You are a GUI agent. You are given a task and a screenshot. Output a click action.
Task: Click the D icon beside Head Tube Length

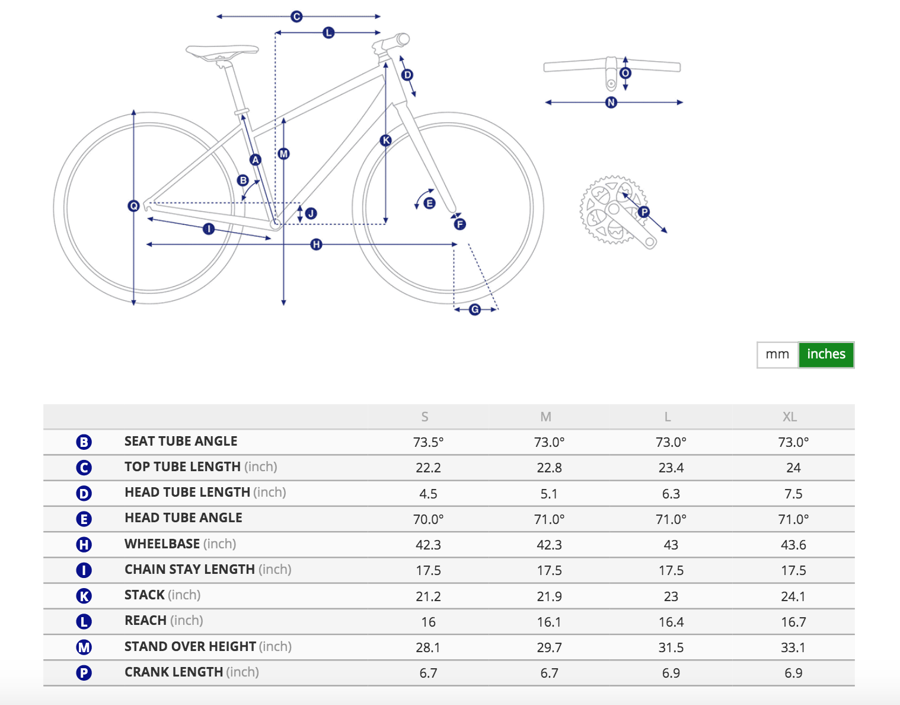84,493
